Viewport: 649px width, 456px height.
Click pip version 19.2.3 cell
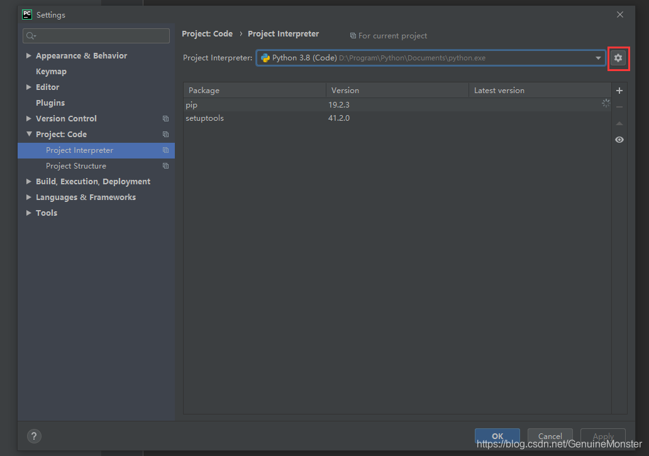(338, 105)
